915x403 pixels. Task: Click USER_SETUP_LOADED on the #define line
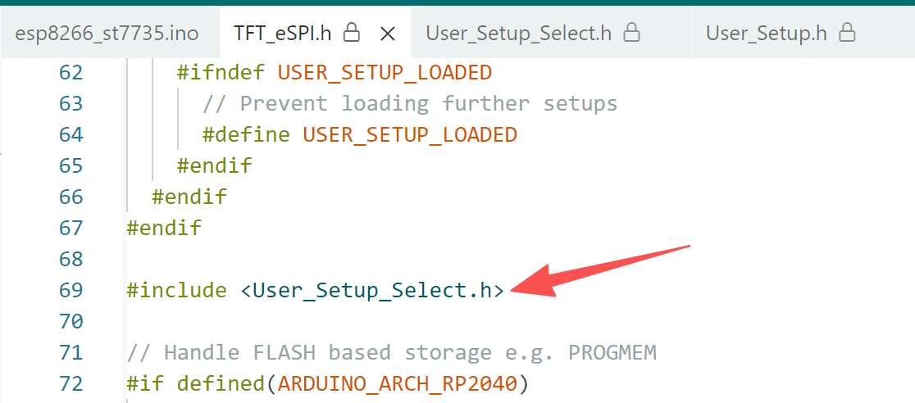point(410,135)
